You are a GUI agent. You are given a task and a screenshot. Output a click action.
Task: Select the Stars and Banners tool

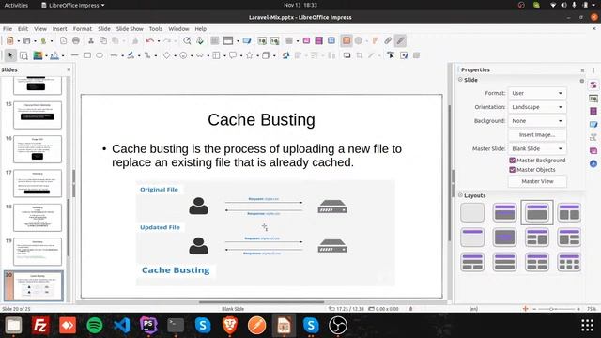pos(250,55)
